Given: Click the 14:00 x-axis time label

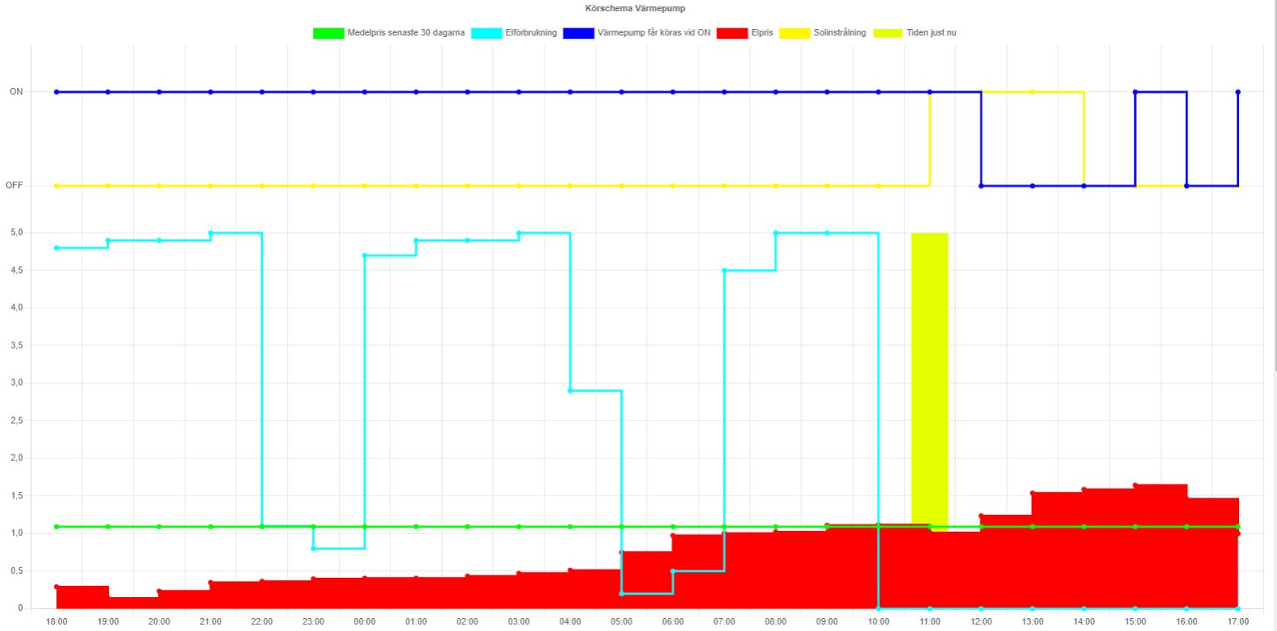Looking at the screenshot, I should coord(1084,621).
